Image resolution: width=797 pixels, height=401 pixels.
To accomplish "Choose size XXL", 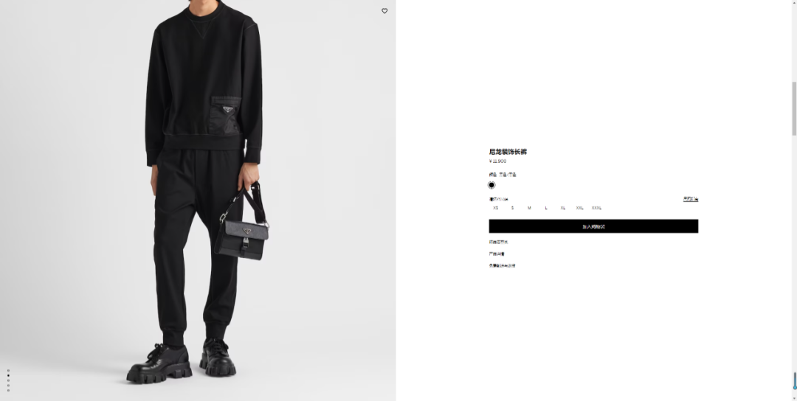I will [x=579, y=208].
